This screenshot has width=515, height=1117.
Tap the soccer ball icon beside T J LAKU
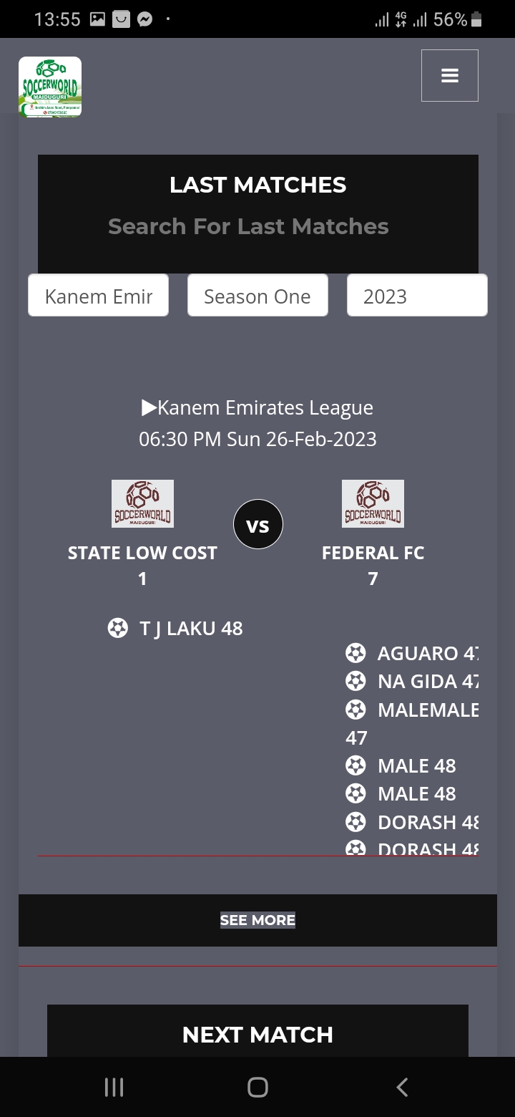pyautogui.click(x=117, y=628)
